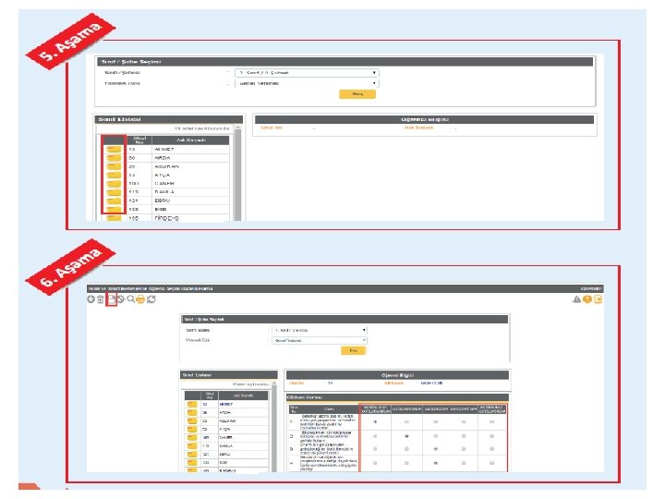The width and height of the screenshot is (665, 499).
Task: Click the add (plus) icon in toolbar
Action: [x=91, y=299]
